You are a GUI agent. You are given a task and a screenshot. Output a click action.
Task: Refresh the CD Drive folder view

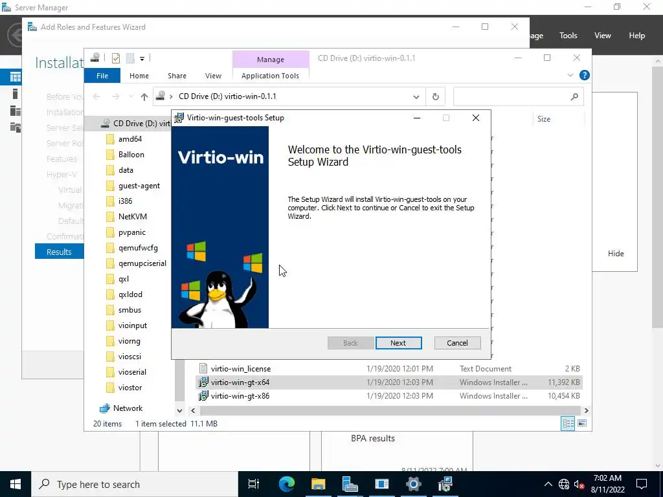pos(436,97)
